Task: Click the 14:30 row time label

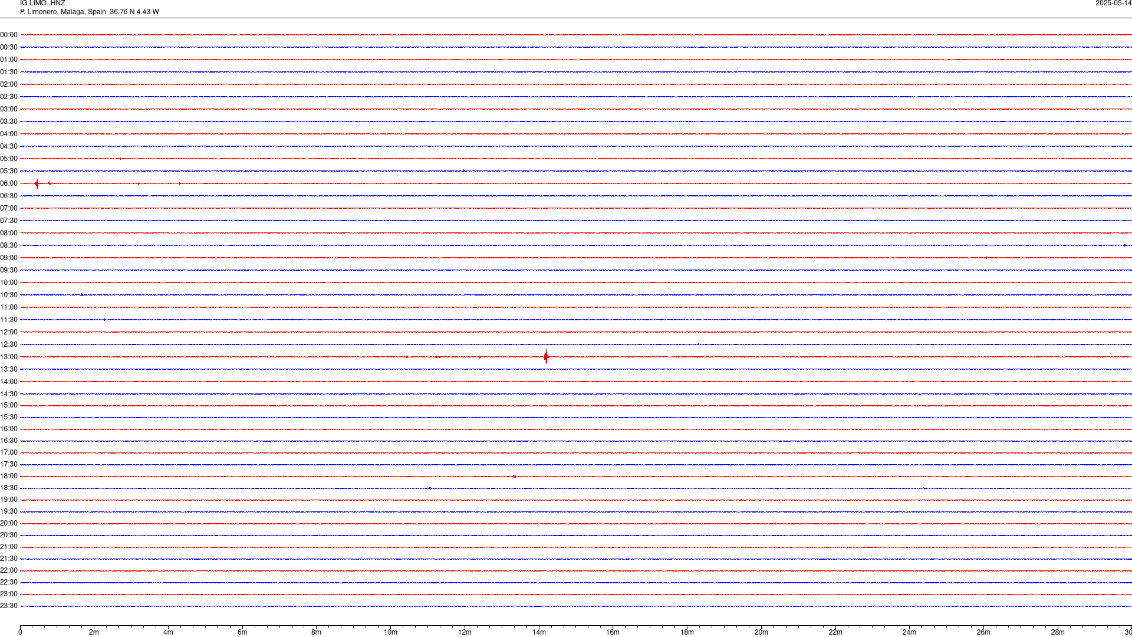Action: coord(9,394)
